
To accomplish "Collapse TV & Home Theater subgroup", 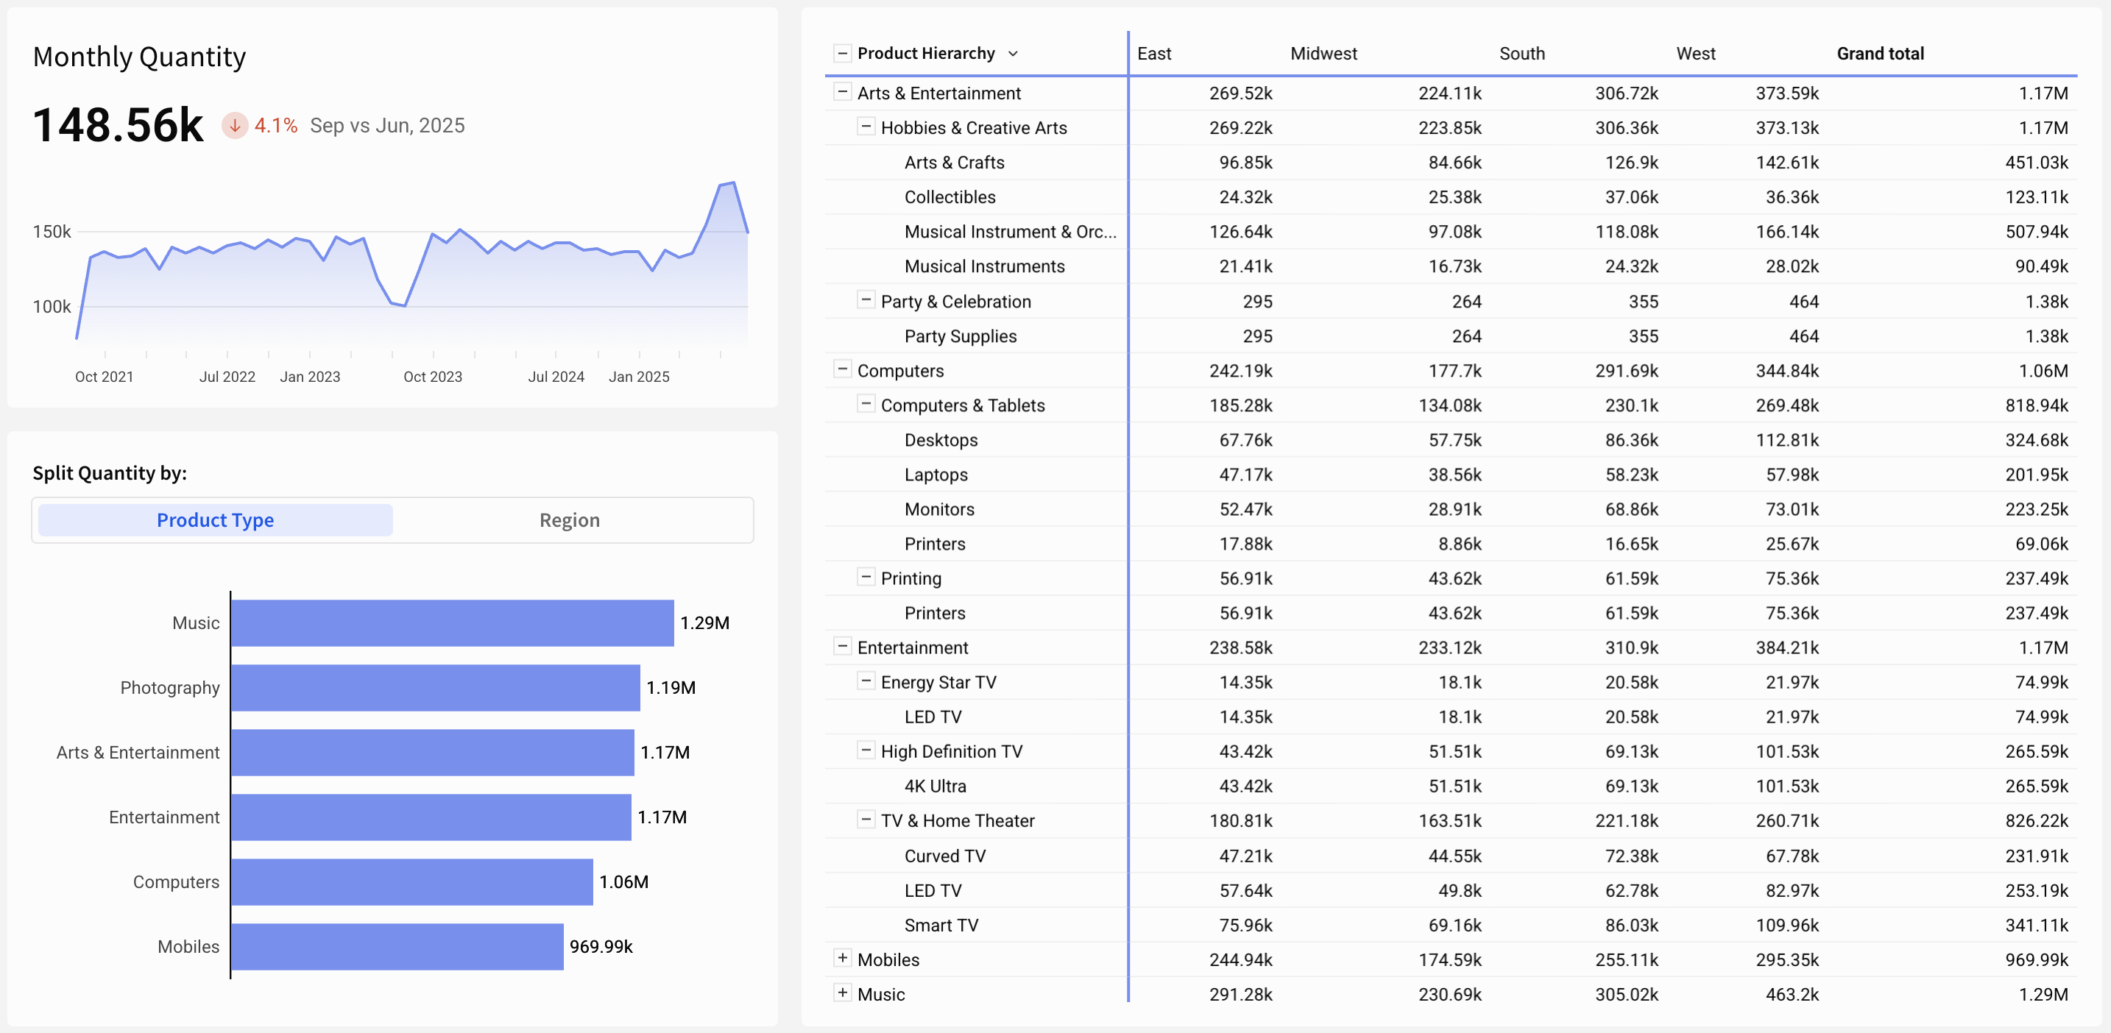I will point(866,819).
